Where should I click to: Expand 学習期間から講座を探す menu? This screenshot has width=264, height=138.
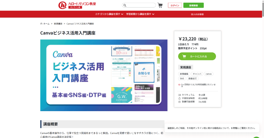[x=140, y=14]
